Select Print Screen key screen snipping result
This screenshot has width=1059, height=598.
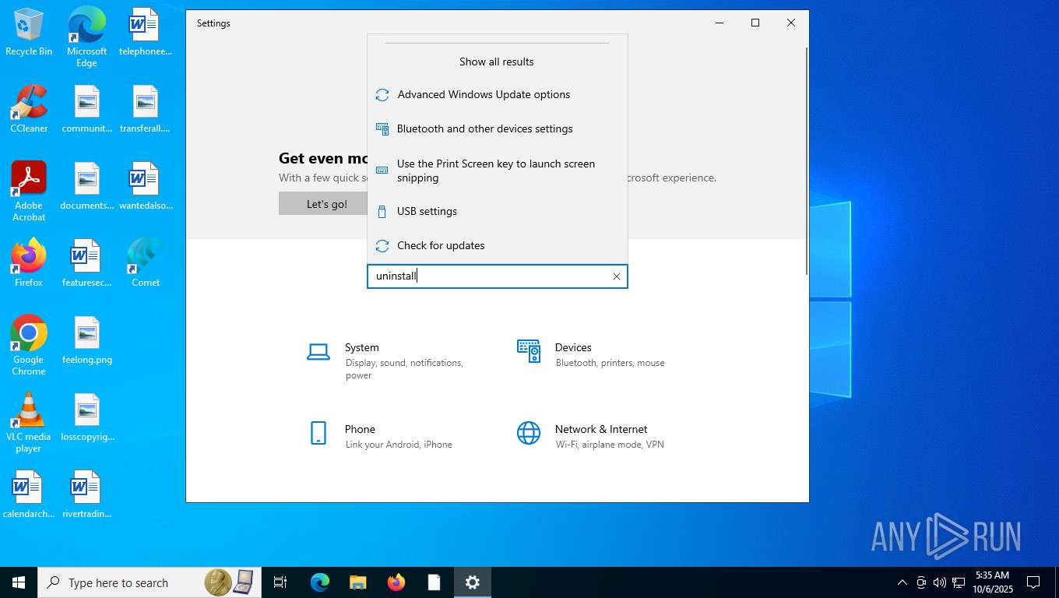pyautogui.click(x=497, y=171)
